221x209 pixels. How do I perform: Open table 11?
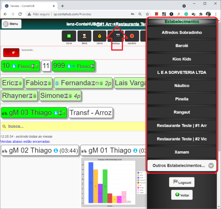(46, 66)
